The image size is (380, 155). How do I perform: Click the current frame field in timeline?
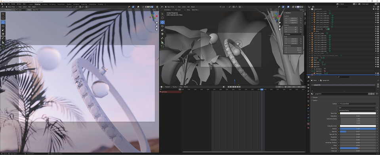pyautogui.click(x=280, y=86)
